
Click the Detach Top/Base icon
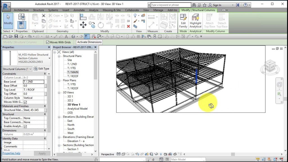(222, 21)
